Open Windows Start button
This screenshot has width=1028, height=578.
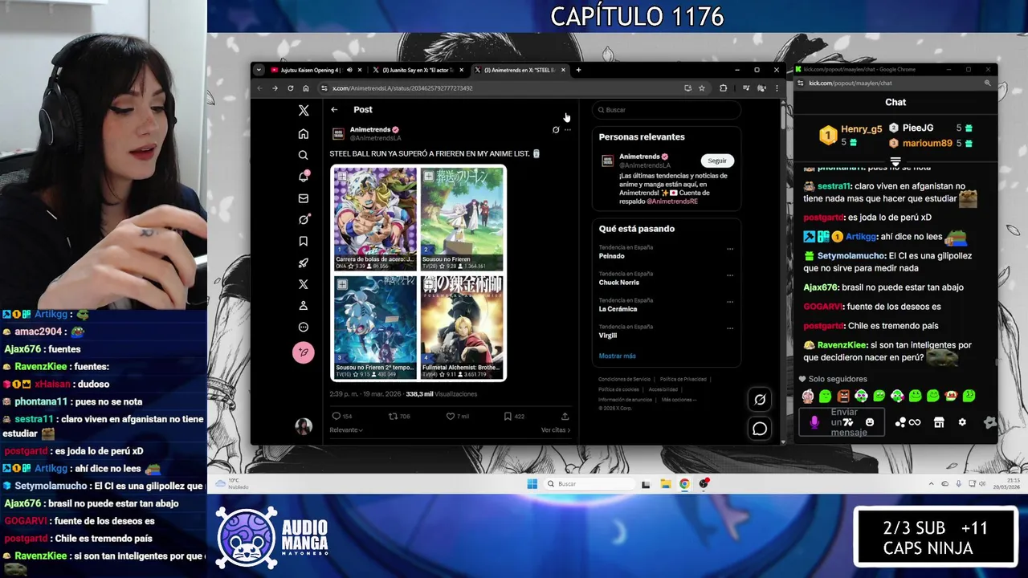coord(532,484)
